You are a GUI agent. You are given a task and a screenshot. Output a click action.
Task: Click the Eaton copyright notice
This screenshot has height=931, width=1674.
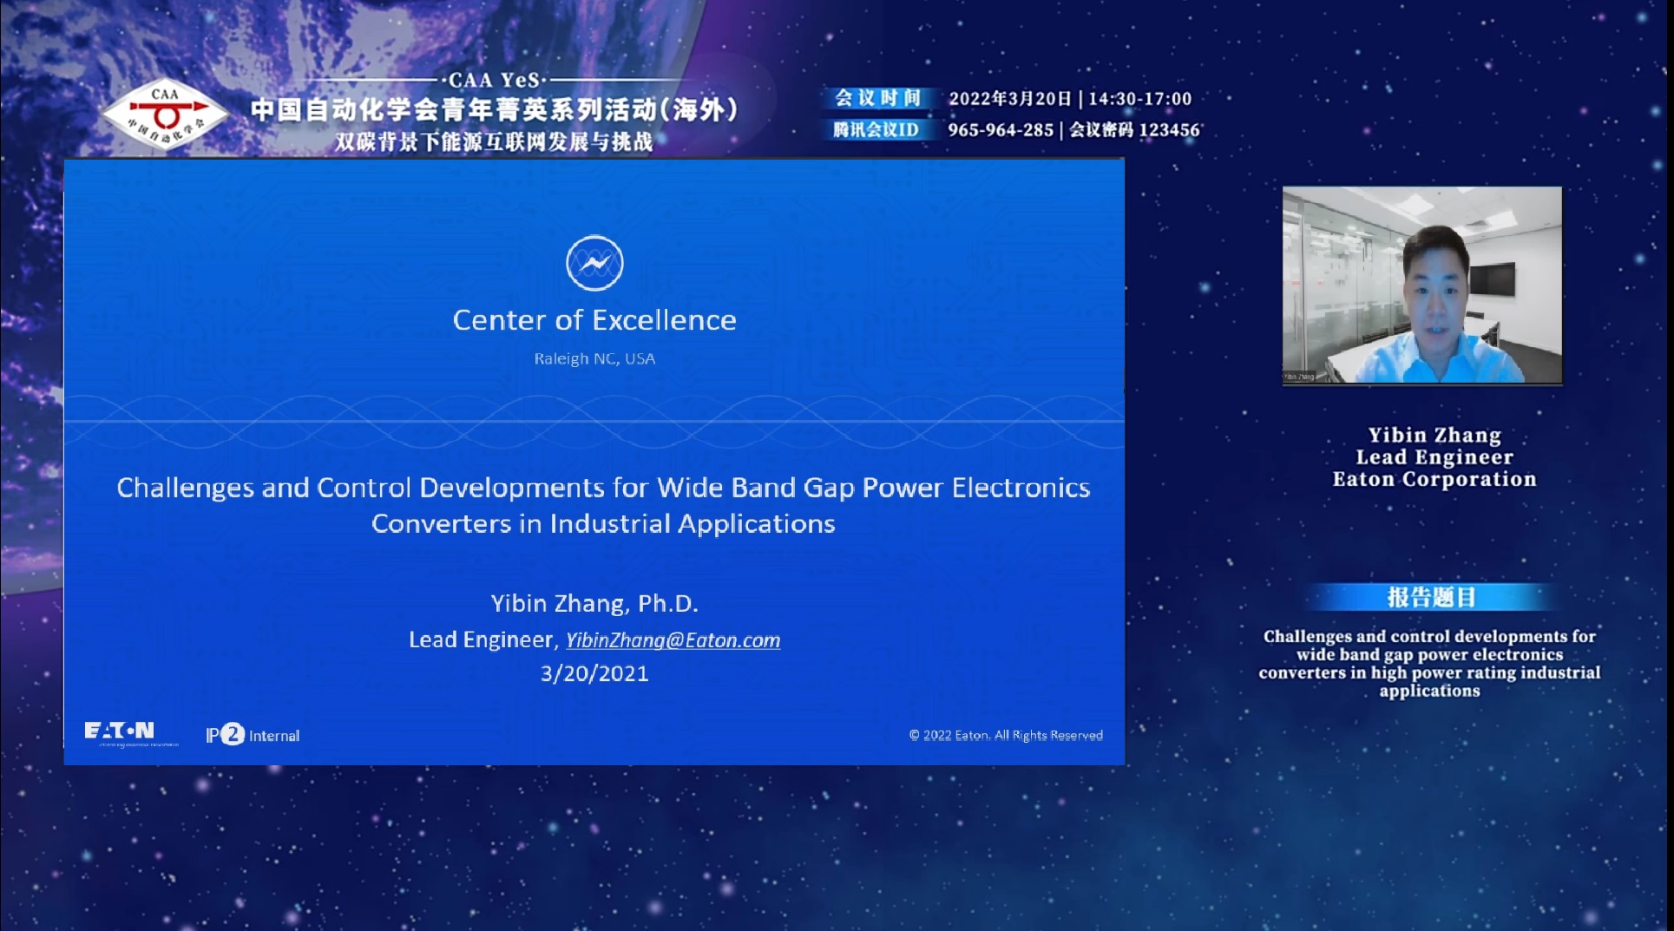point(1006,735)
